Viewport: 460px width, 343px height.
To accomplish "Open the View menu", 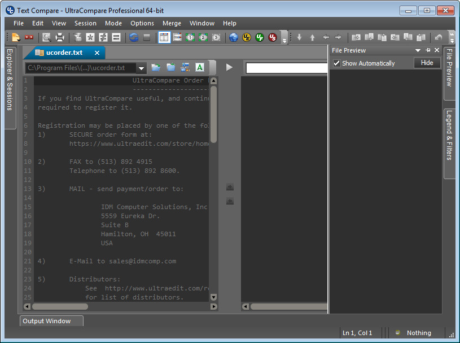I will (x=59, y=23).
